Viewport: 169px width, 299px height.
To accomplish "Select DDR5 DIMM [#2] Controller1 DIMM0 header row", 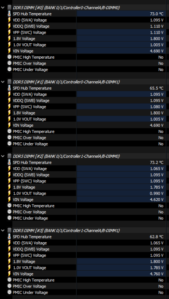I will click(x=66, y=156).
